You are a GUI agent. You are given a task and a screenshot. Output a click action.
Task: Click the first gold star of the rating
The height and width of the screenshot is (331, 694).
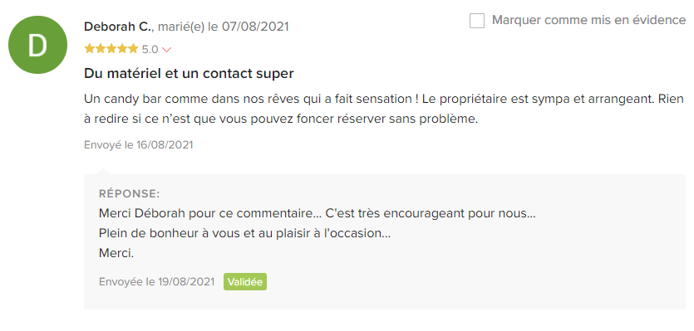[x=90, y=49]
